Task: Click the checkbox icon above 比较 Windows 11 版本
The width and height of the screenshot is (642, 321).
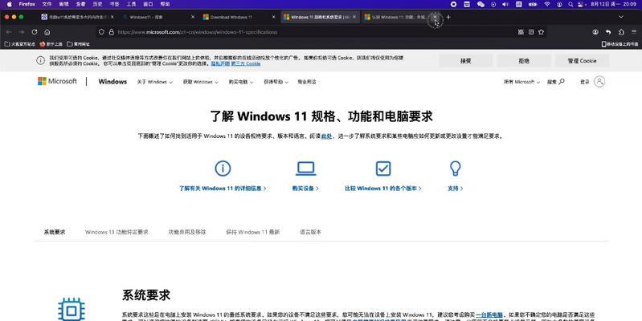Action: (383, 168)
